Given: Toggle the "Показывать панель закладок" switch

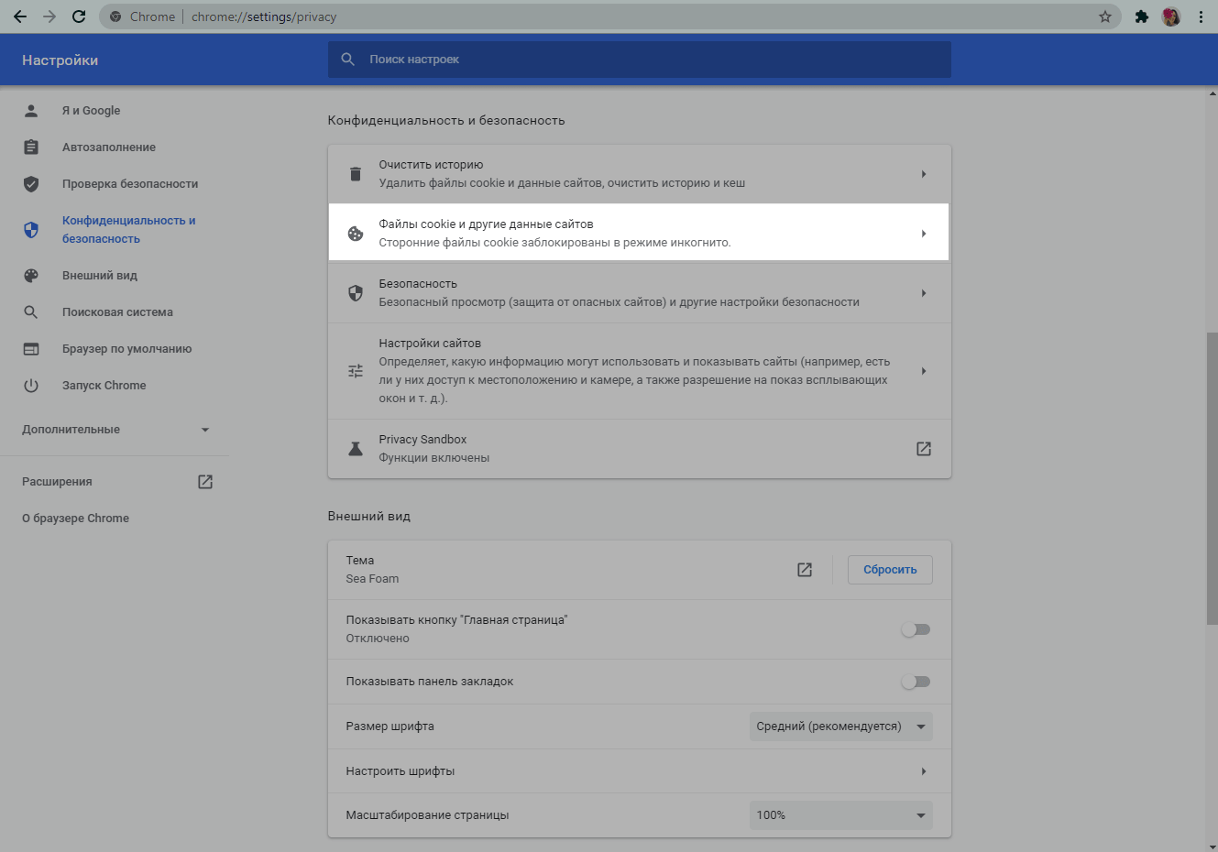Looking at the screenshot, I should [915, 682].
